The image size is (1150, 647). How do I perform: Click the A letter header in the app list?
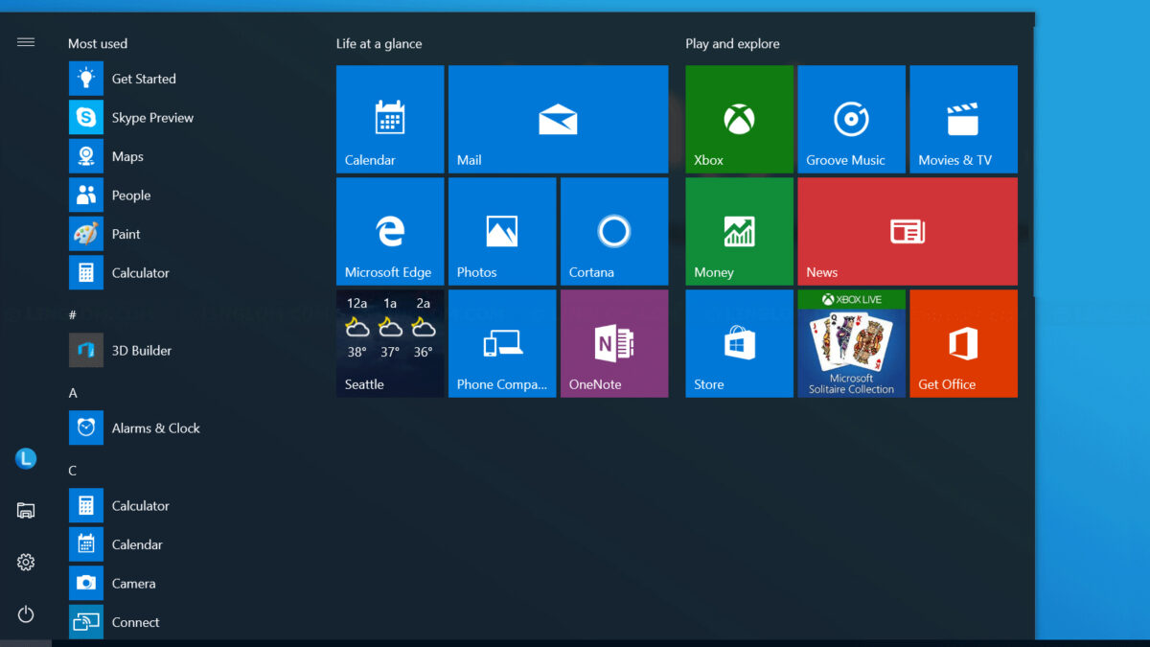point(73,393)
